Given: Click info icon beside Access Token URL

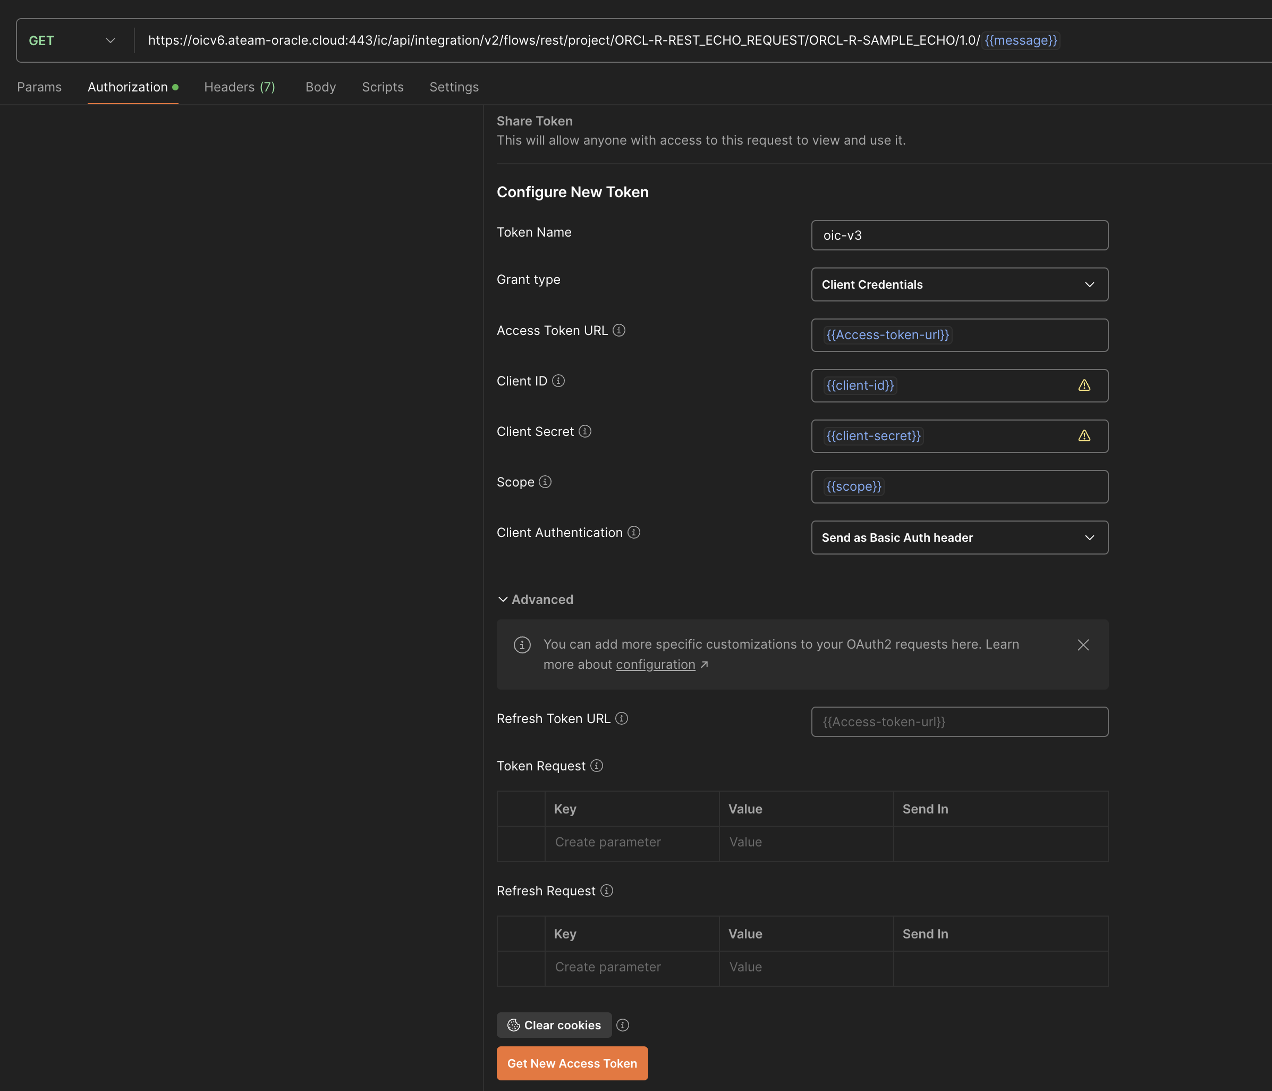Looking at the screenshot, I should (x=619, y=331).
